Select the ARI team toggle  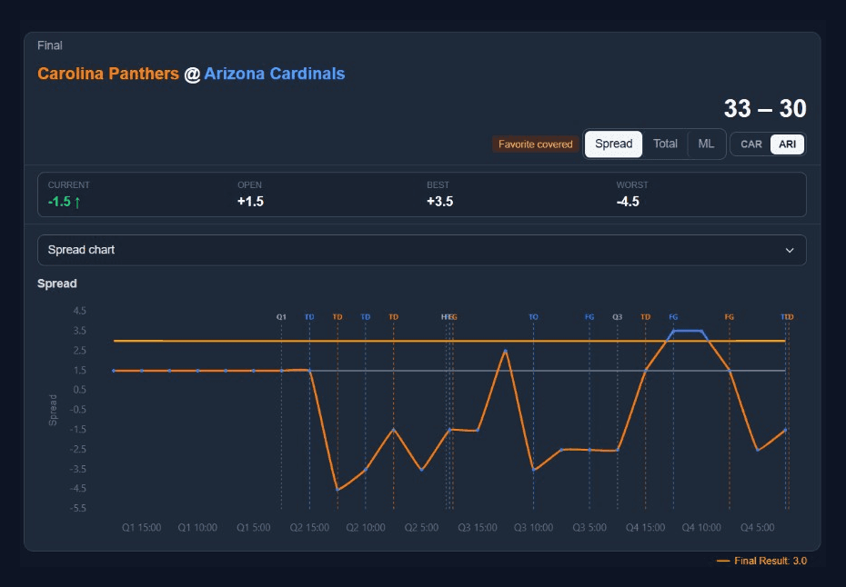pyautogui.click(x=787, y=144)
